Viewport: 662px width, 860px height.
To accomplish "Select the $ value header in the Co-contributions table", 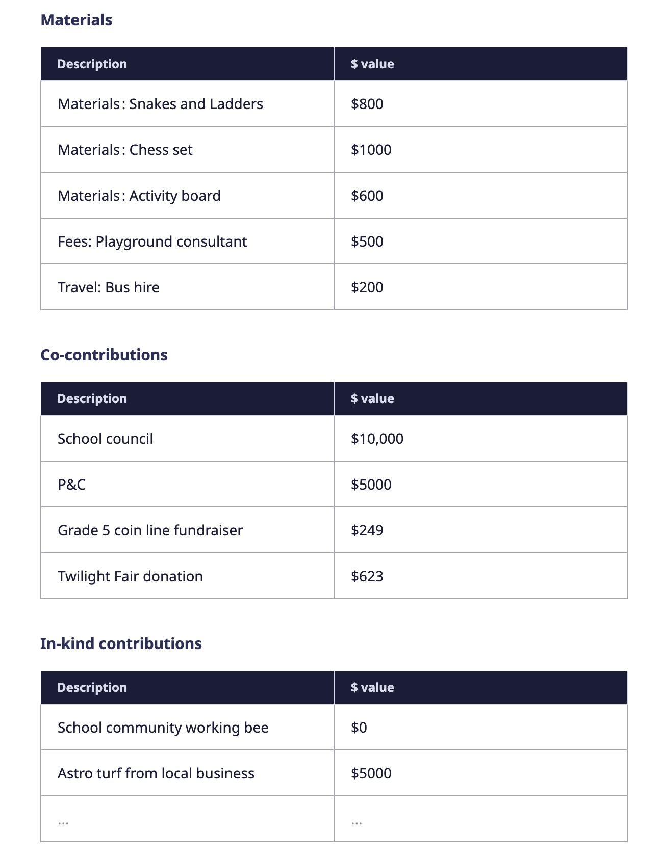I will click(372, 399).
